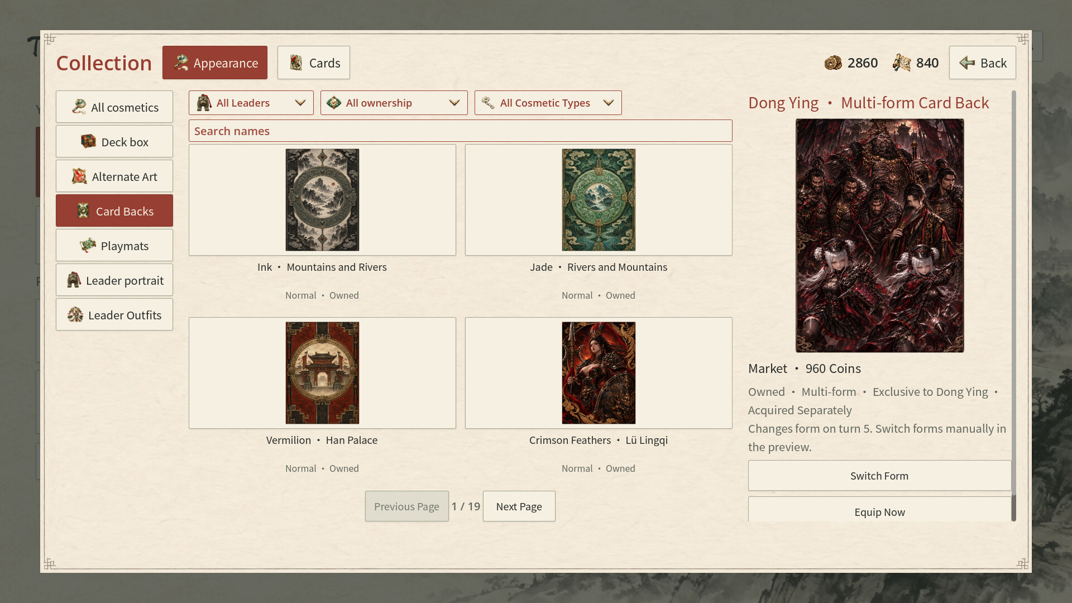This screenshot has height=603, width=1072.
Task: Select the Alternate Art category
Action: [114, 176]
